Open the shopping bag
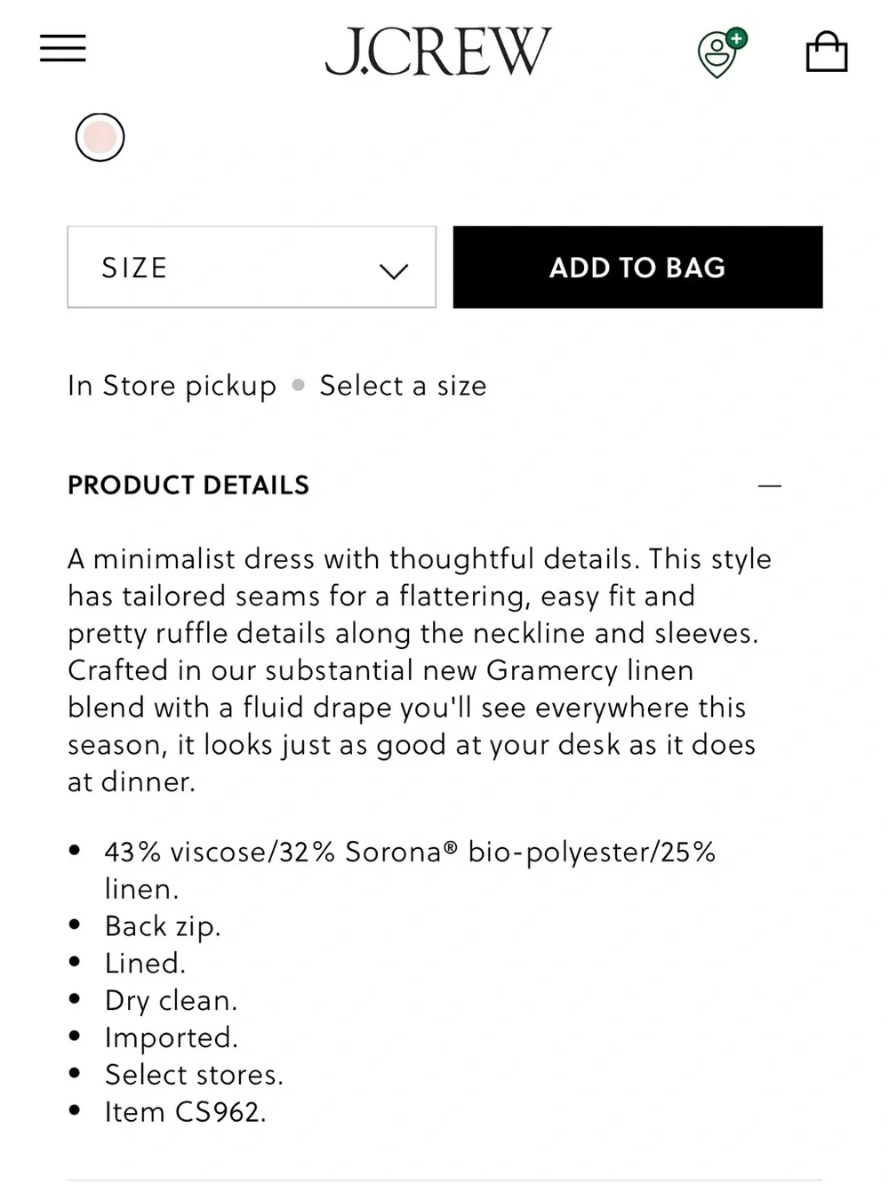Screen dimensions: 889x1185 point(826,52)
